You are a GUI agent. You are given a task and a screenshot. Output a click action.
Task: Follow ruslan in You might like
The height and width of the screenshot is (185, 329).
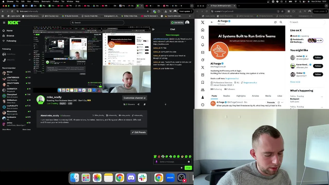point(318,58)
